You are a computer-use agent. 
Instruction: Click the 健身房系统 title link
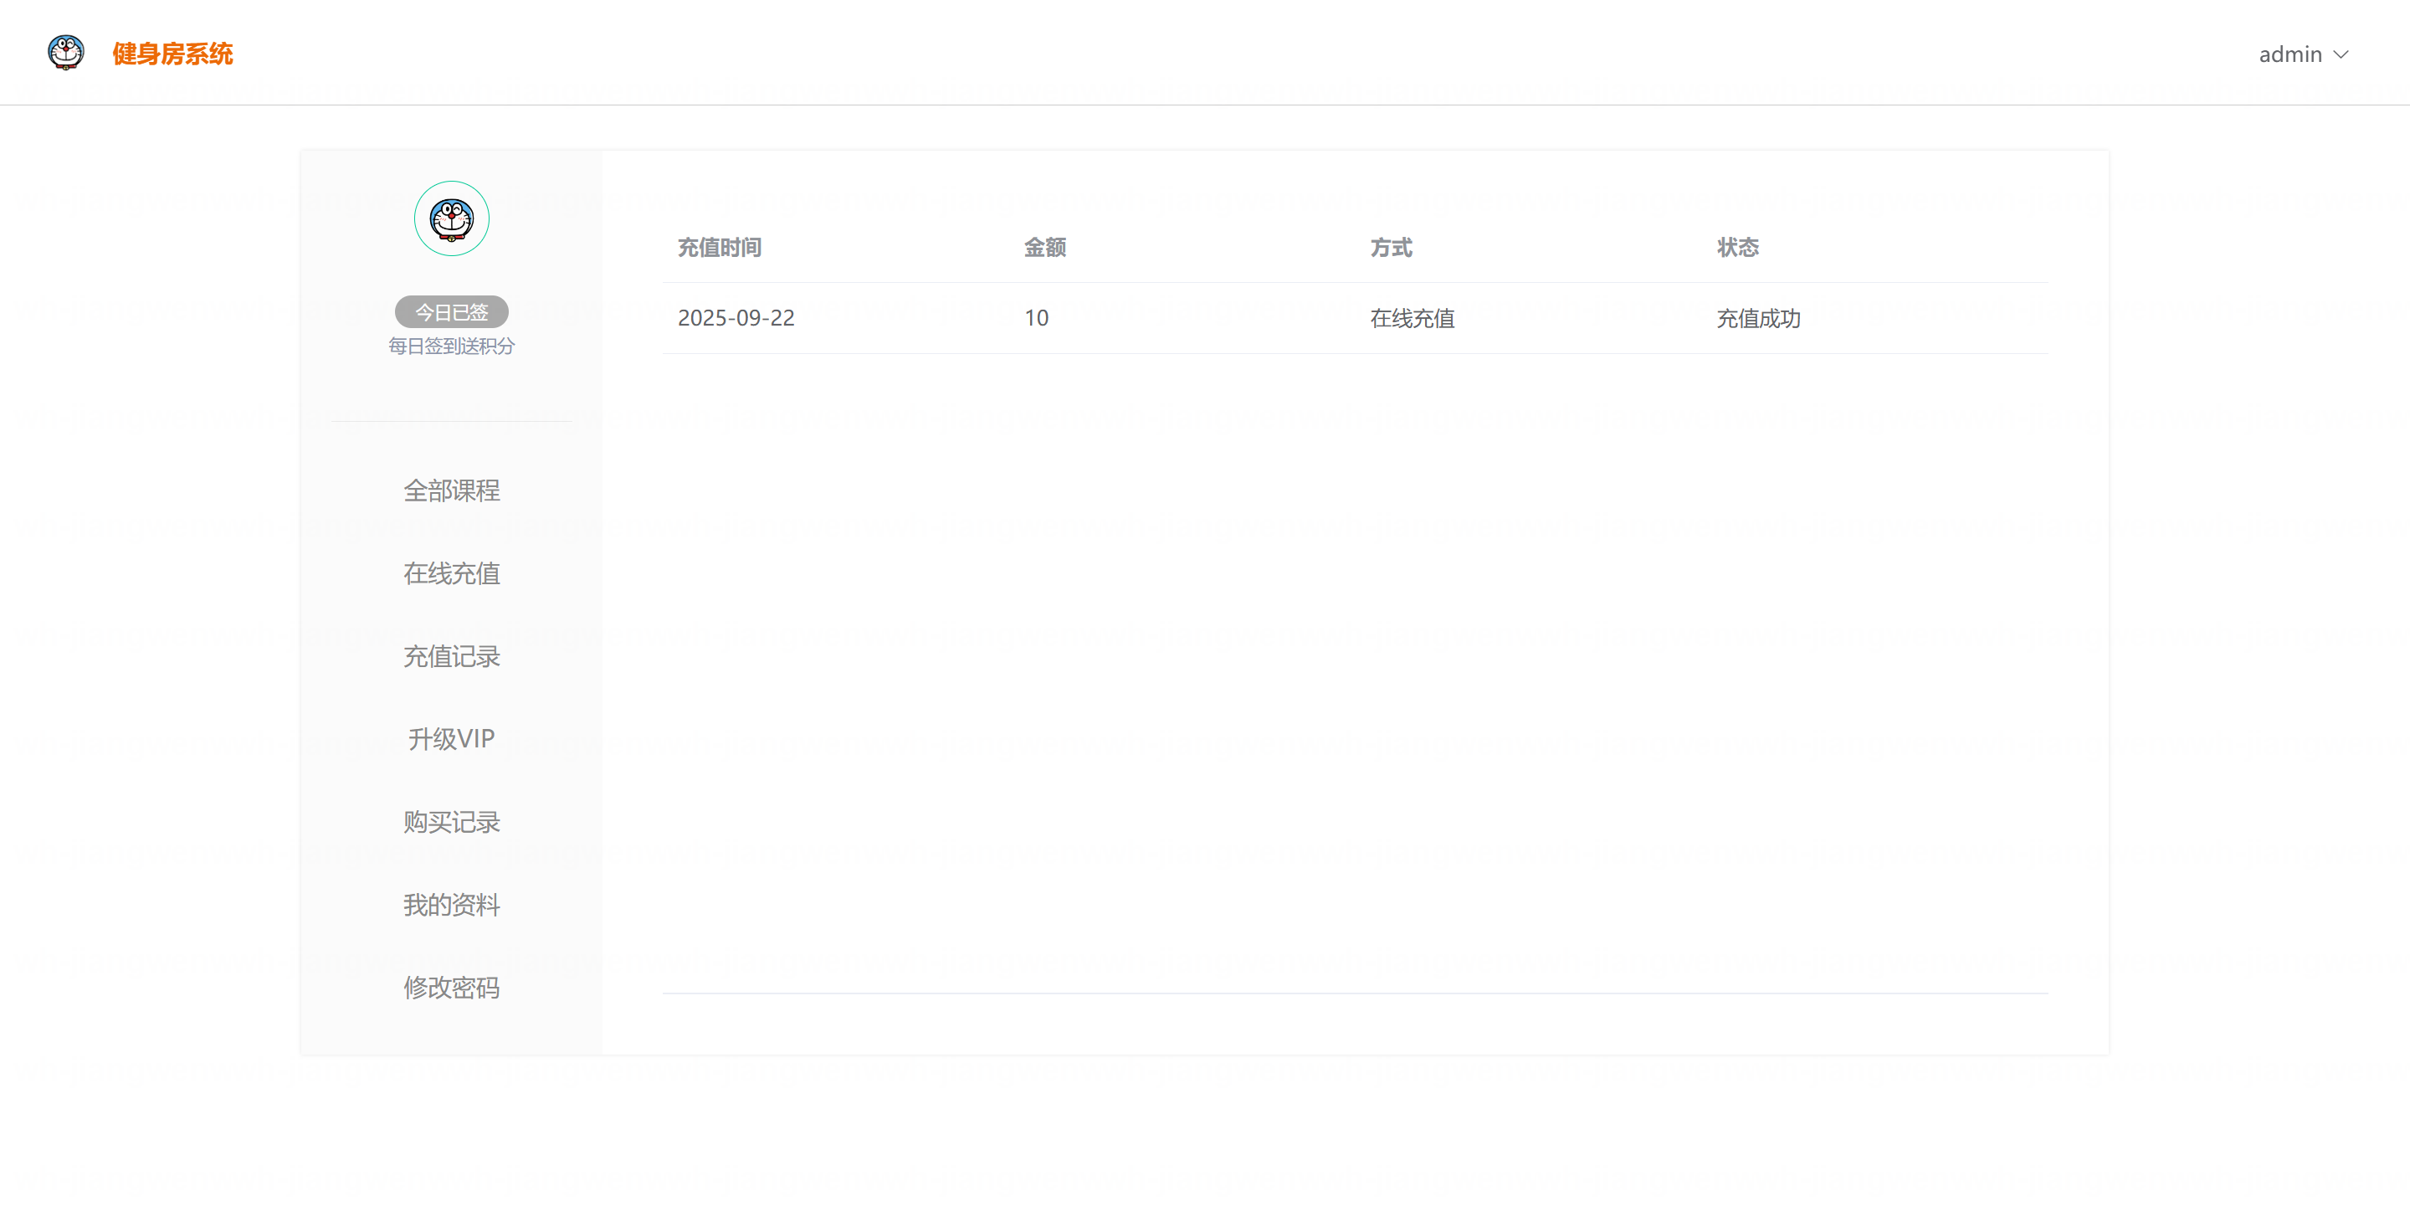pos(173,54)
